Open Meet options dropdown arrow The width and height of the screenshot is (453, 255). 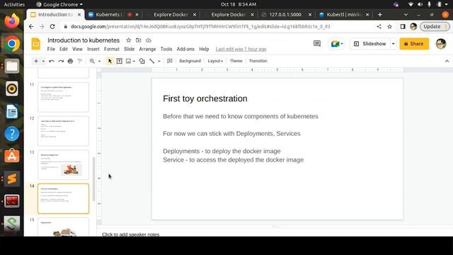tap(342, 44)
